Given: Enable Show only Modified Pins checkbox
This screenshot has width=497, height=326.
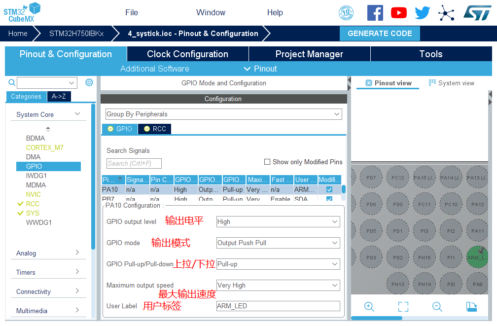Looking at the screenshot, I should tap(267, 162).
